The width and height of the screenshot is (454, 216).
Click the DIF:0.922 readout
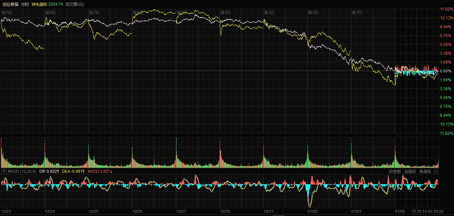click(x=49, y=171)
